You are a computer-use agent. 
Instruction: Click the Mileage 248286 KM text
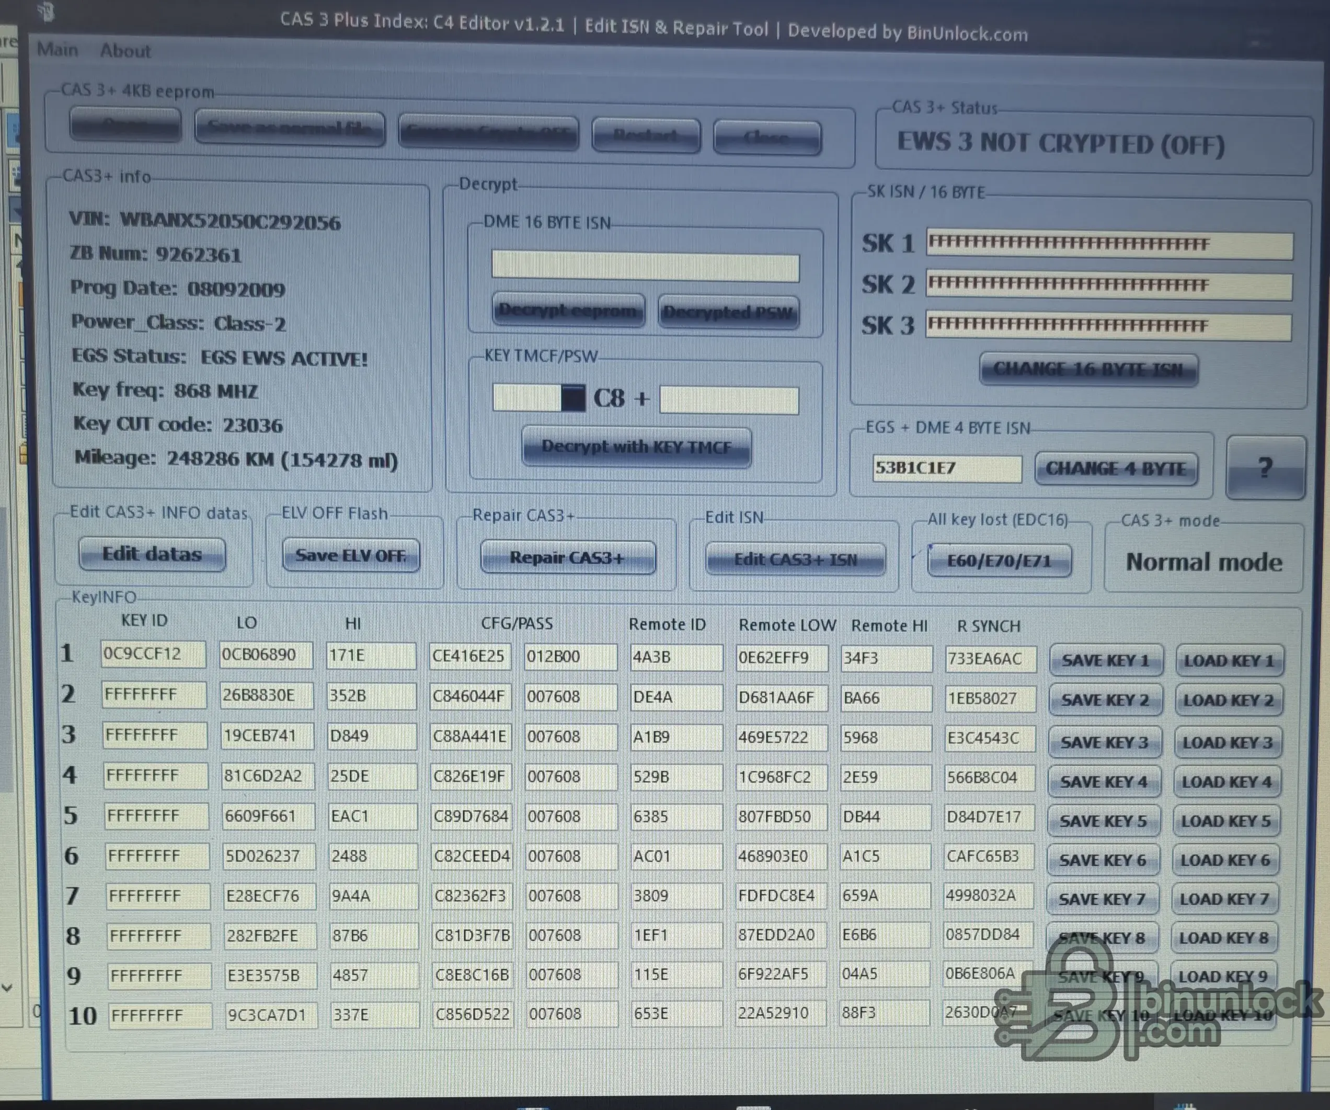(x=236, y=459)
